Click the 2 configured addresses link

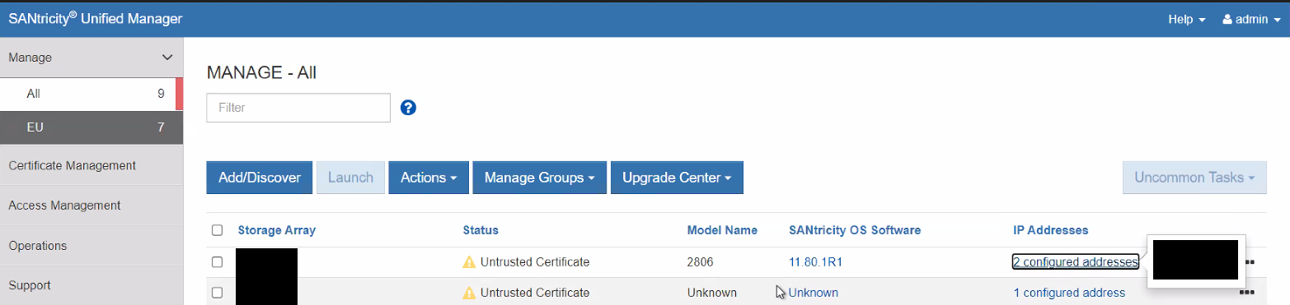(1076, 262)
